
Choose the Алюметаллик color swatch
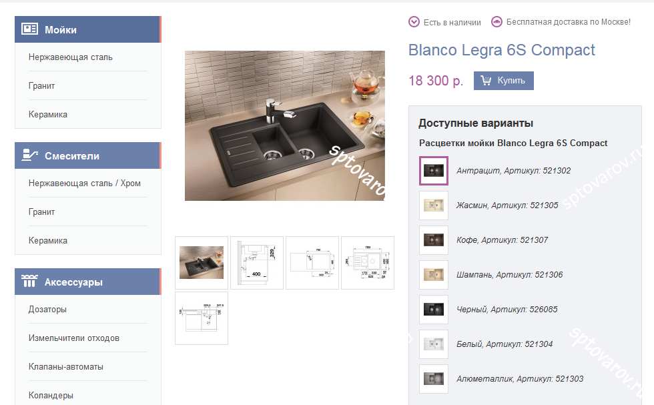coord(434,379)
